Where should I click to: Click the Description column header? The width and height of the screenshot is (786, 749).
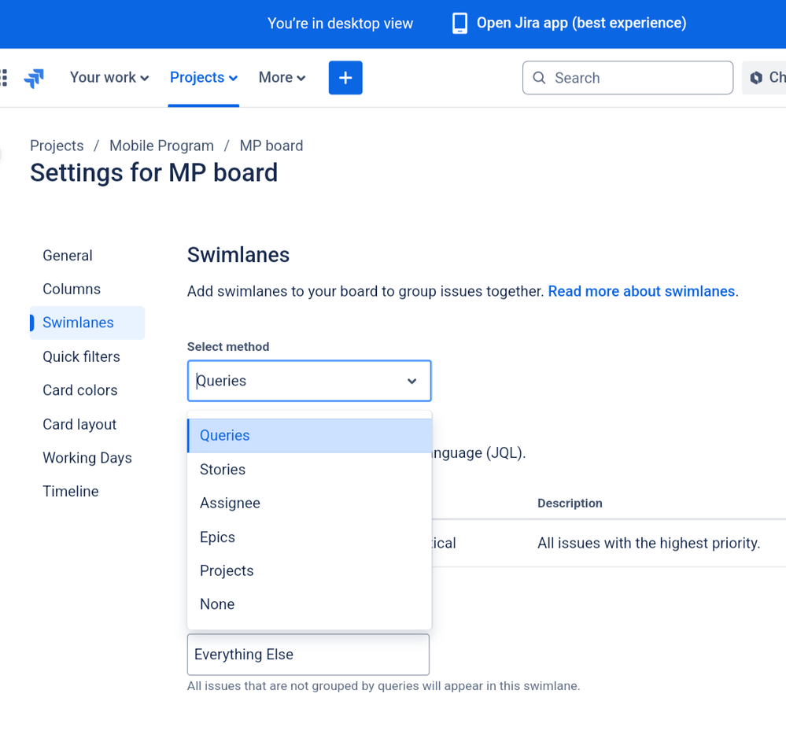pos(570,504)
